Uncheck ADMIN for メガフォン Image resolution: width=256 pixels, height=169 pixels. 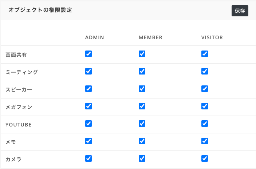pyautogui.click(x=88, y=106)
